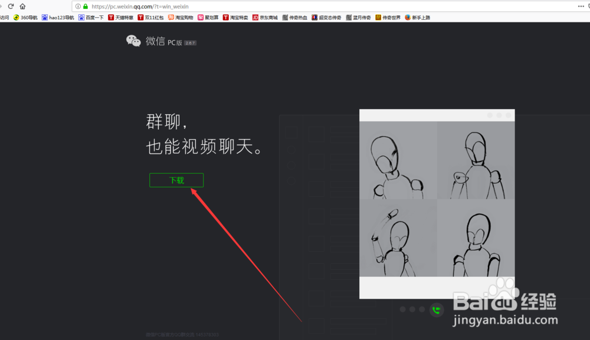
Task: Open the 传奇世界 bookmark
Action: click(388, 17)
